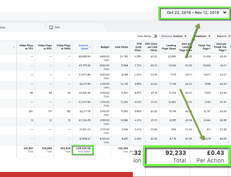Open the leftmost column header dropdown arrow
The height and width of the screenshot is (177, 231).
14,47
